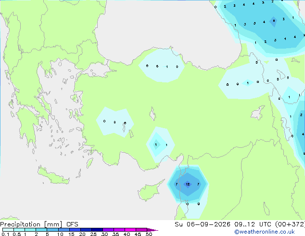
Task: Click the legend arrow tip above 50 mm
Action: (152, 230)
